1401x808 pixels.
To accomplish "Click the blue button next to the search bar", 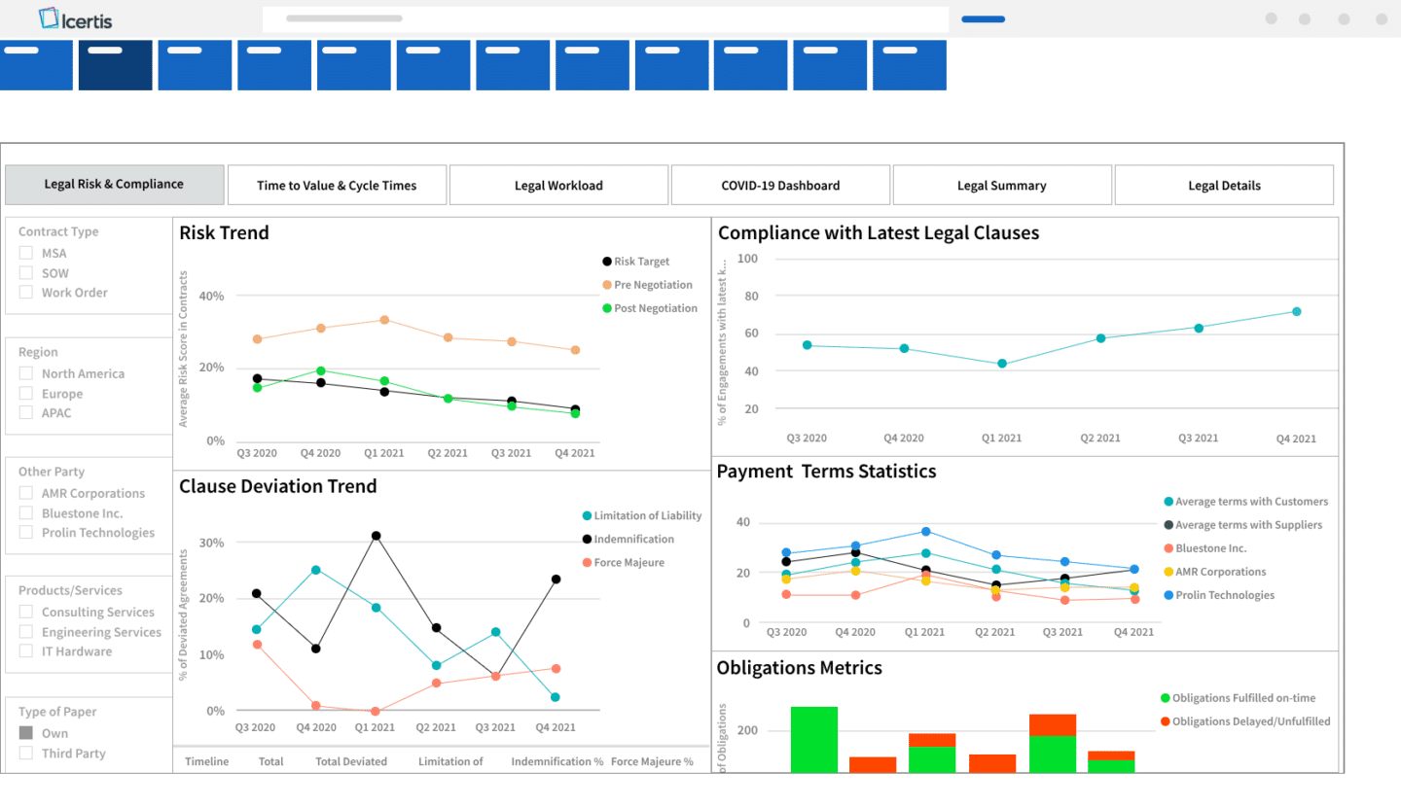I will (x=983, y=18).
